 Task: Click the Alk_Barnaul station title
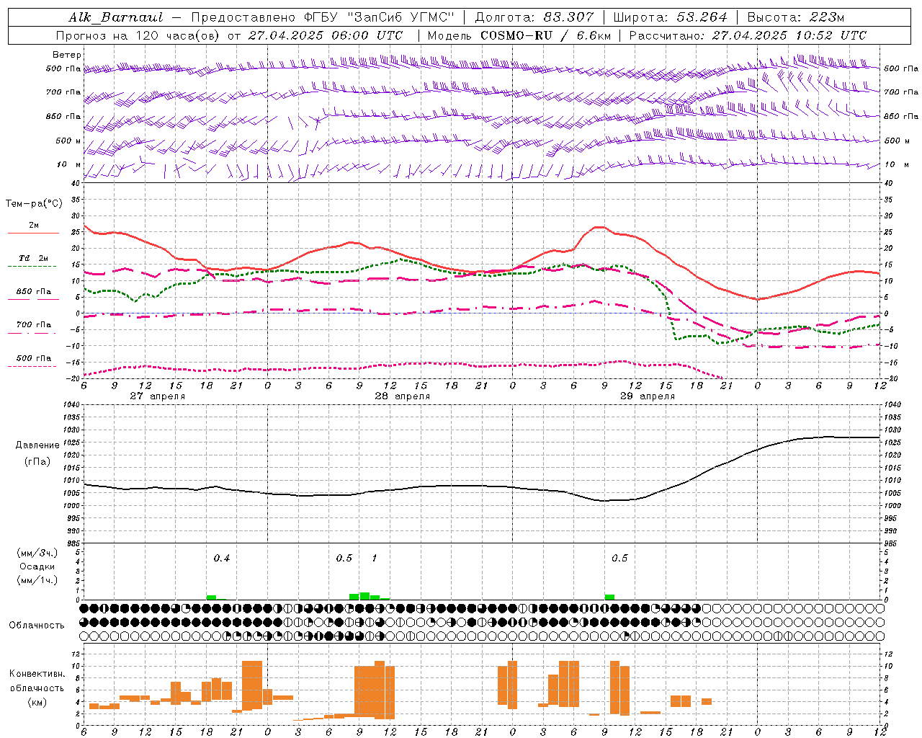click(x=116, y=17)
